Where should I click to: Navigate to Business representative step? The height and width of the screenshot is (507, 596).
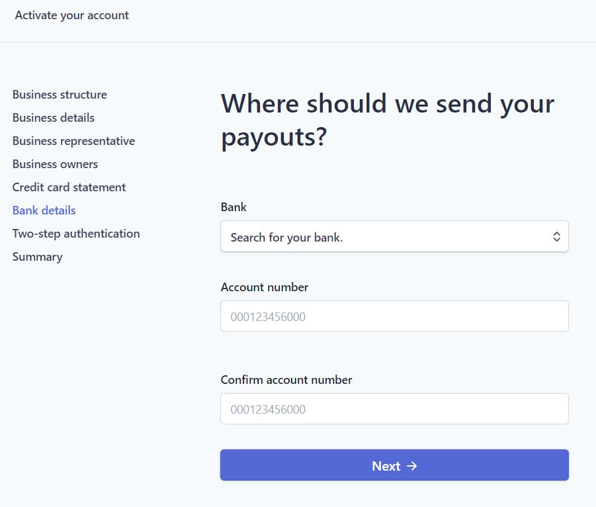click(x=73, y=141)
